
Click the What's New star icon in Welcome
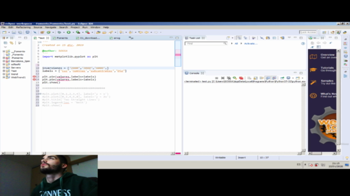(313, 96)
